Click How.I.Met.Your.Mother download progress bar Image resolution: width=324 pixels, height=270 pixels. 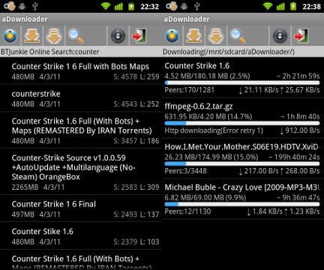coord(242,163)
